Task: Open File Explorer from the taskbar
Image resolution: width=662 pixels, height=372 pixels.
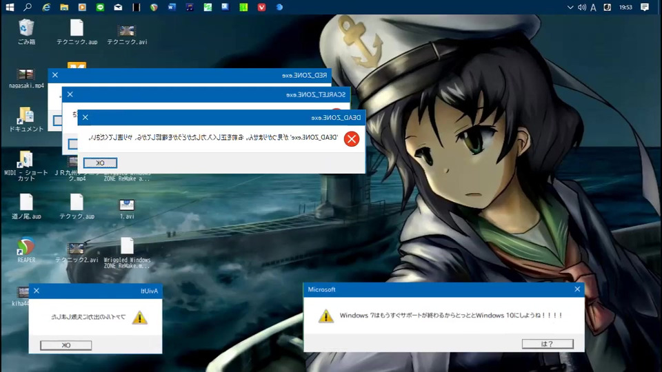Action: [x=64, y=7]
